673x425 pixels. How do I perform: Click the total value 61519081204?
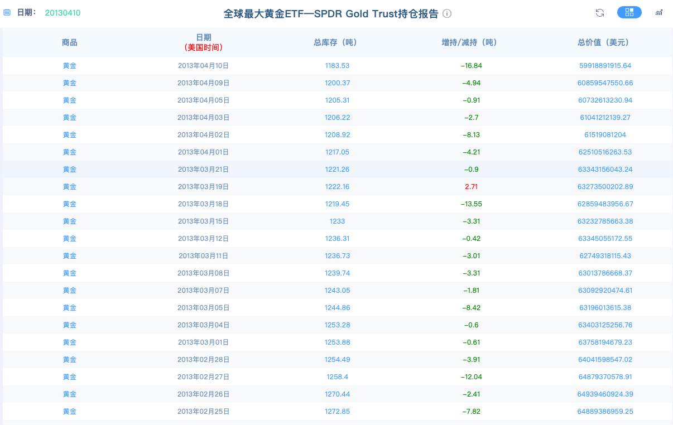(605, 135)
